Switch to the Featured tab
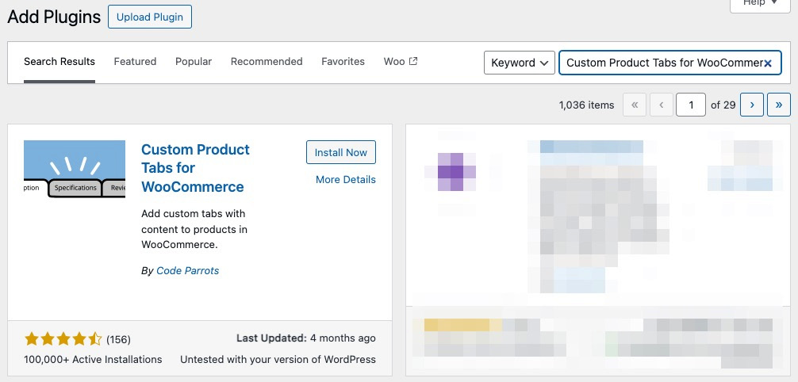Viewport: 798px width, 382px height. point(135,62)
